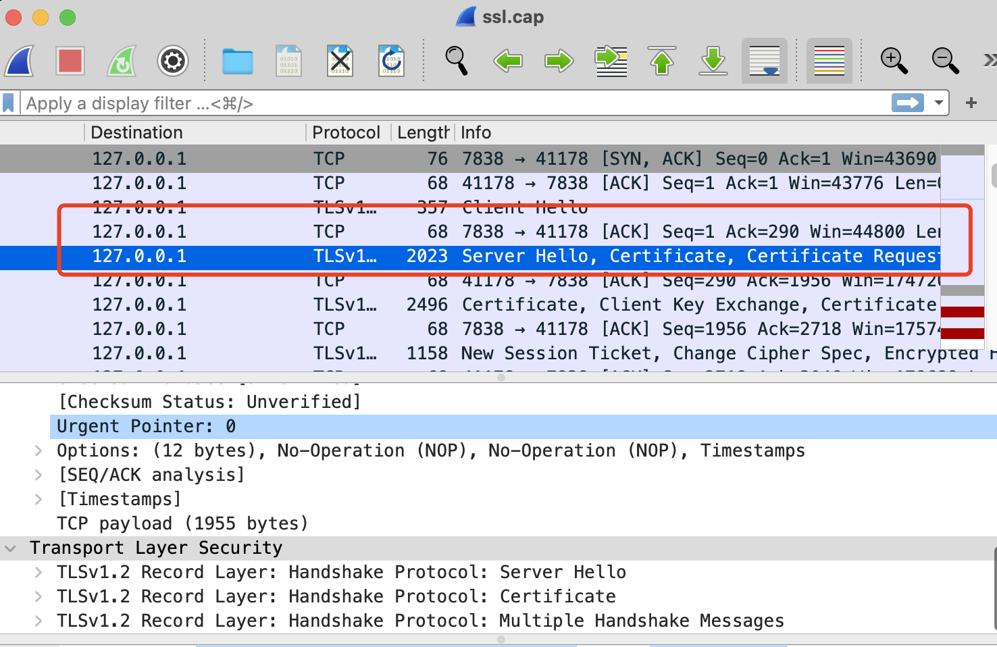The height and width of the screenshot is (647, 997).
Task: Find a packet with the magnifier icon
Action: [457, 61]
